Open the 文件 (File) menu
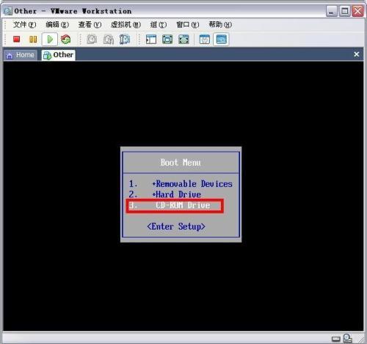The width and height of the screenshot is (367, 344). [x=25, y=24]
